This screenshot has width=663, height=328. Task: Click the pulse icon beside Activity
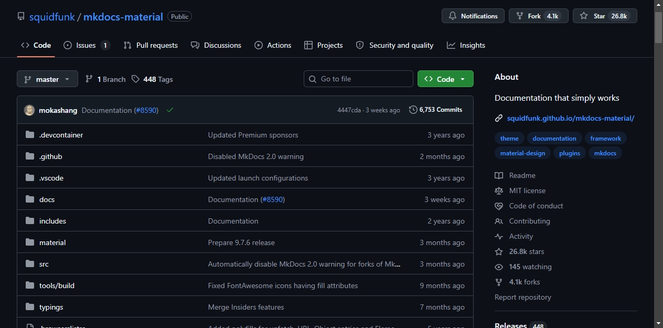coord(499,236)
